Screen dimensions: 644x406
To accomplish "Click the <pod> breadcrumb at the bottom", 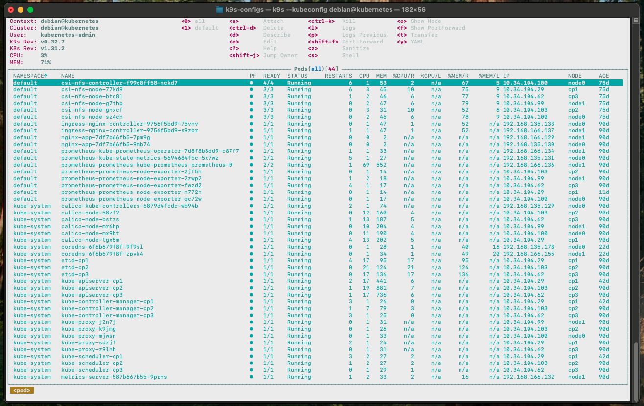I will pos(22,390).
